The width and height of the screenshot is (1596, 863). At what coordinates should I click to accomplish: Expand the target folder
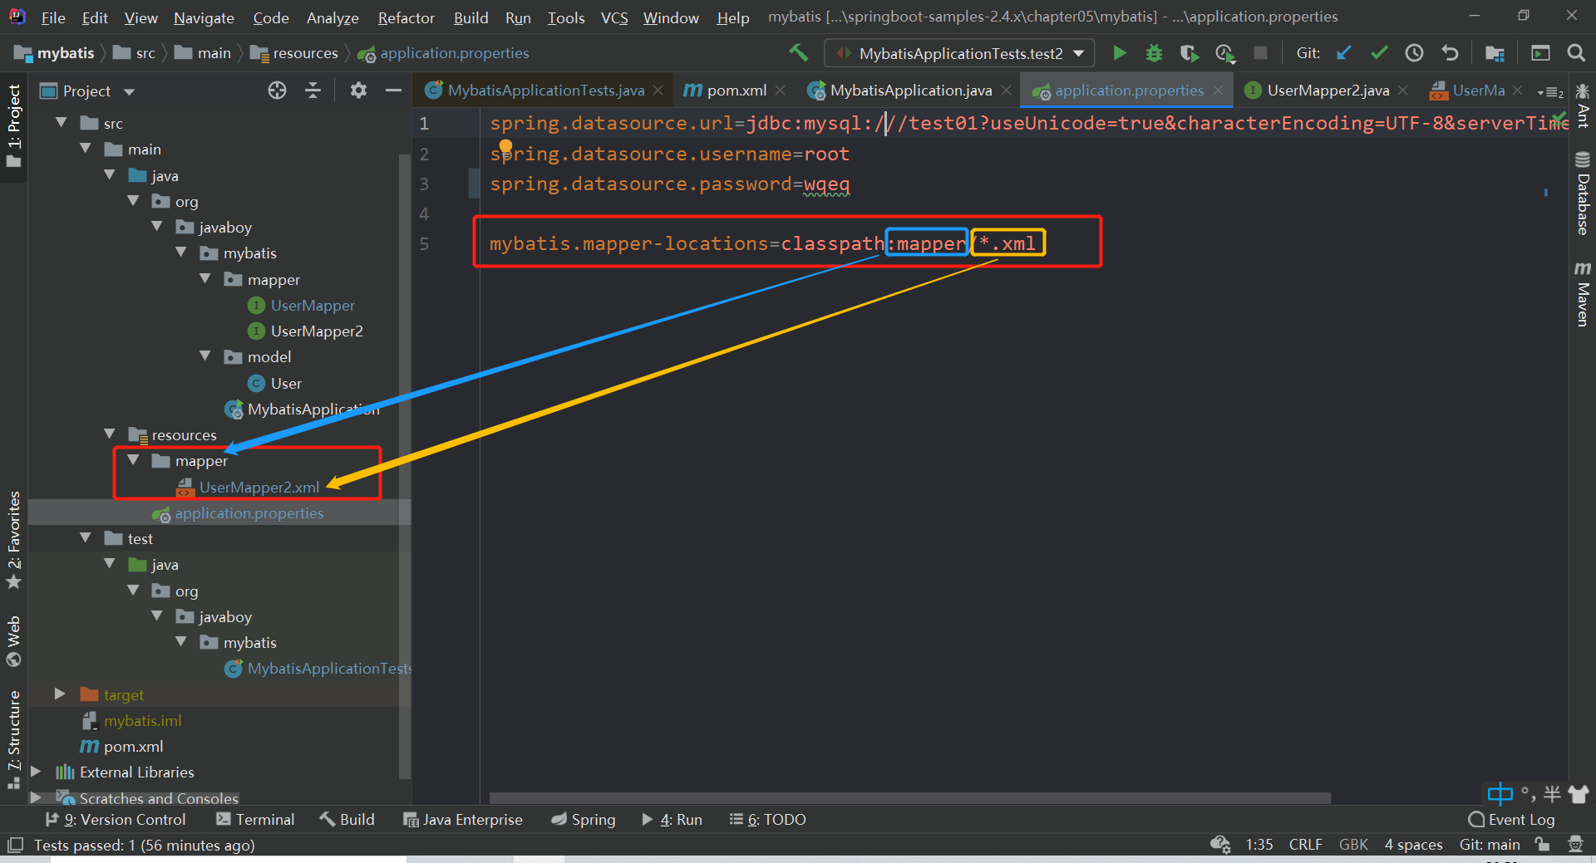[x=60, y=694]
